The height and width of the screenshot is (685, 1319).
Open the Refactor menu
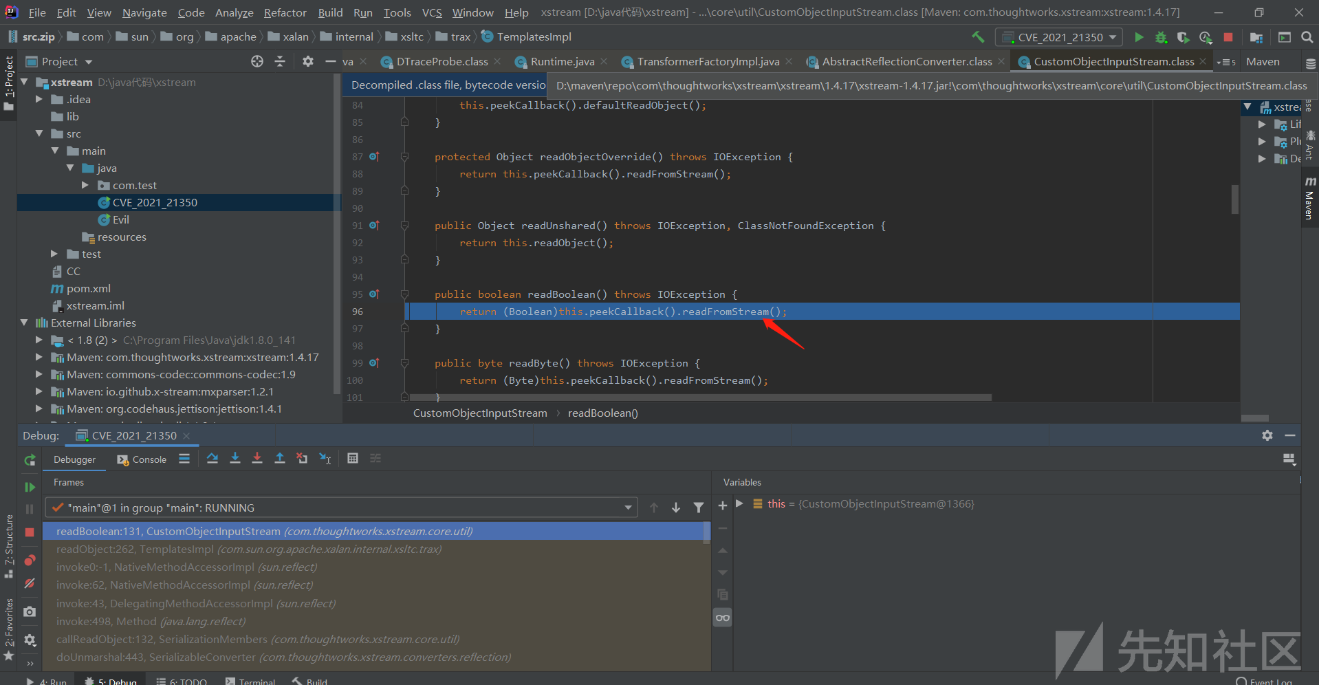click(285, 12)
